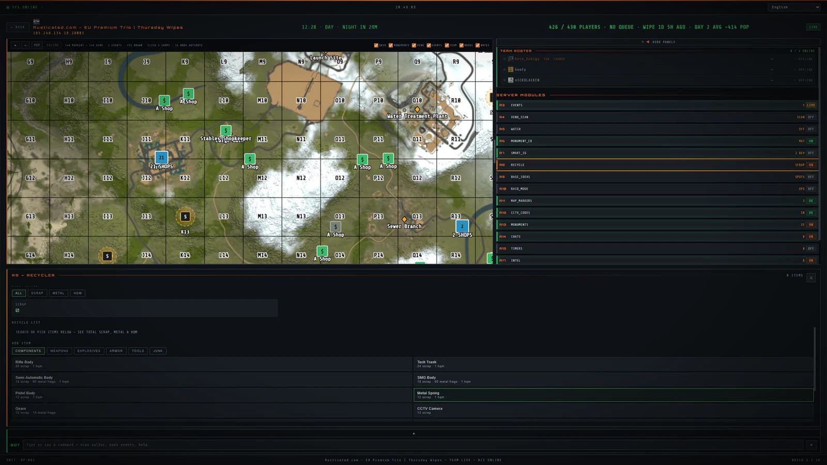Expand the CCTV_CODES server module row
Screen dimensions: 827x465
pyautogui.click(x=657, y=212)
